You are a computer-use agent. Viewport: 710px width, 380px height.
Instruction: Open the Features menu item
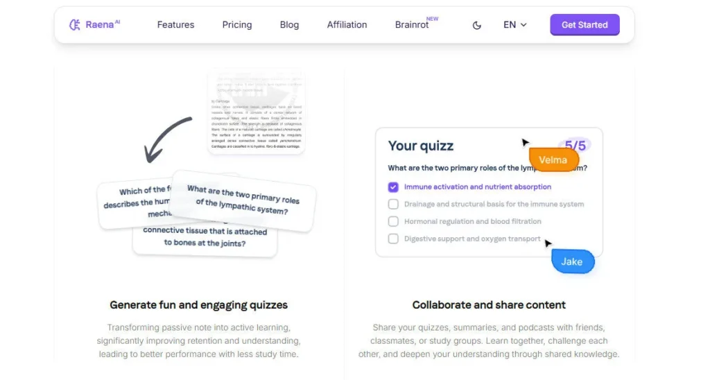pyautogui.click(x=175, y=25)
